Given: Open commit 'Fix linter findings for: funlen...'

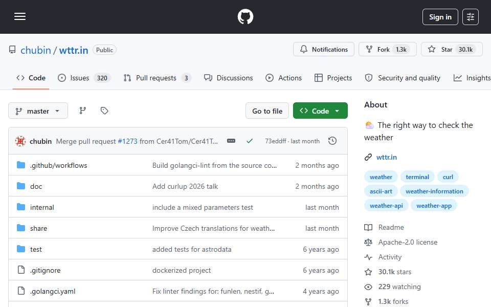Looking at the screenshot, I should (213, 291).
